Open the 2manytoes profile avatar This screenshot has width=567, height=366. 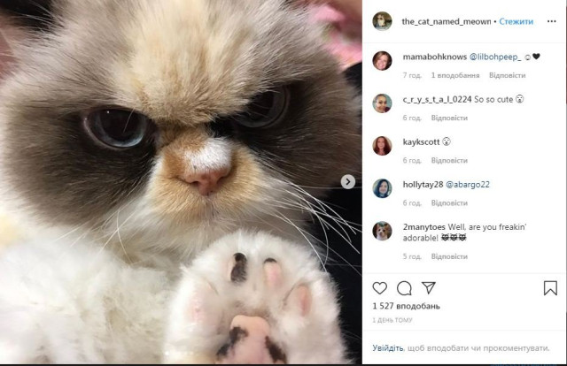pos(382,231)
